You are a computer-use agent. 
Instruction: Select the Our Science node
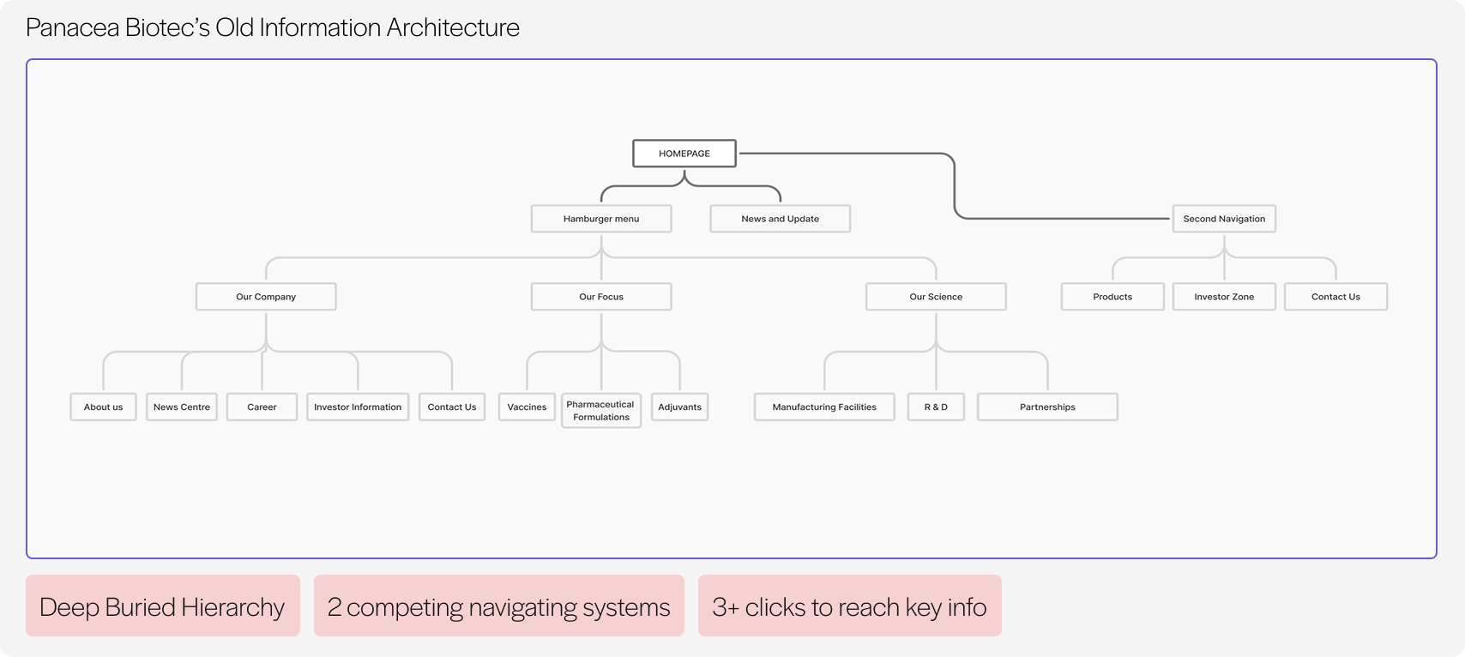936,297
